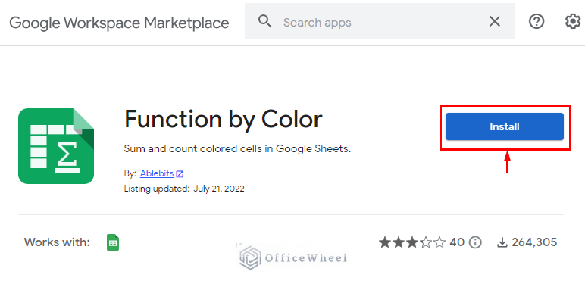This screenshot has height=287, width=585.
Task: Click the Function by Color heading
Action: click(x=223, y=120)
